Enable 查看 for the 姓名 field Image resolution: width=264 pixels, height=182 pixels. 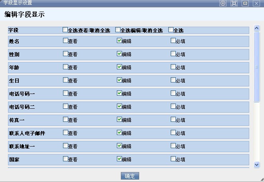pyautogui.click(x=65, y=41)
